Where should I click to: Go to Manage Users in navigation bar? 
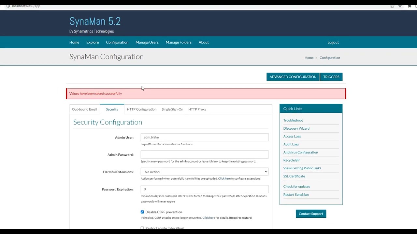pyautogui.click(x=147, y=42)
